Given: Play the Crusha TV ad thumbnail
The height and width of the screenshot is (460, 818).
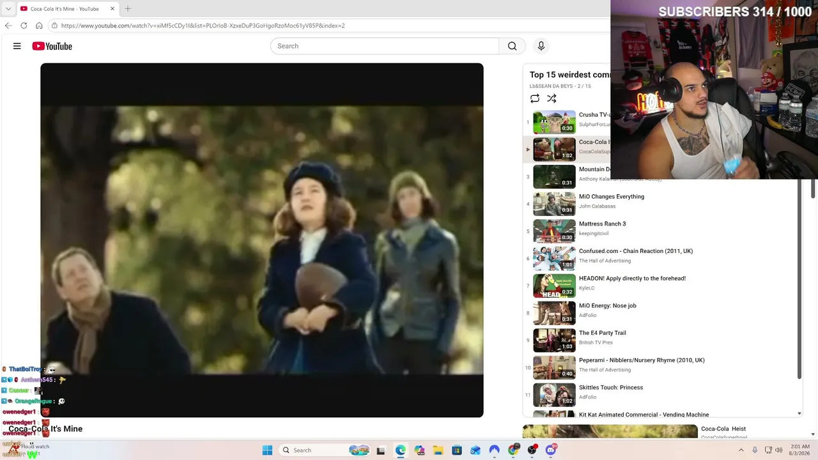Looking at the screenshot, I should coord(554,122).
